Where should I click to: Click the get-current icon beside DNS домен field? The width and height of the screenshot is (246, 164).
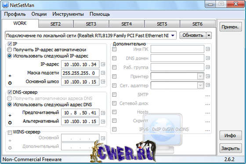pyautogui.click(x=208, y=58)
